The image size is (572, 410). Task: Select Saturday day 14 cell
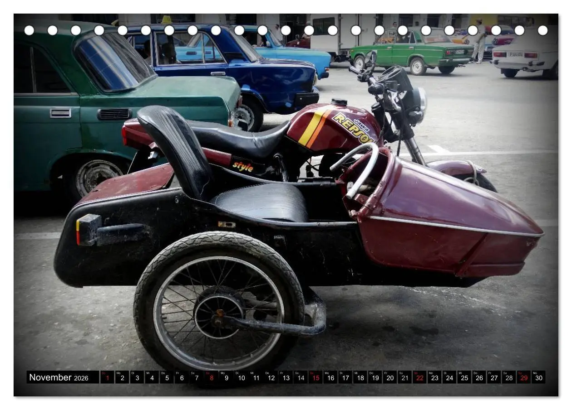(x=301, y=377)
